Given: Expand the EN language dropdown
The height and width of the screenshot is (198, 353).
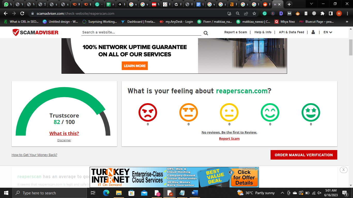Looking at the screenshot, I should tap(328, 32).
